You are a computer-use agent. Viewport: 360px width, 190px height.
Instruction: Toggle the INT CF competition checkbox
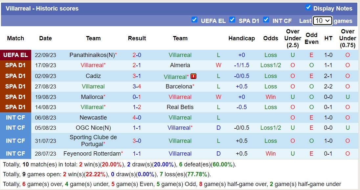point(266,20)
